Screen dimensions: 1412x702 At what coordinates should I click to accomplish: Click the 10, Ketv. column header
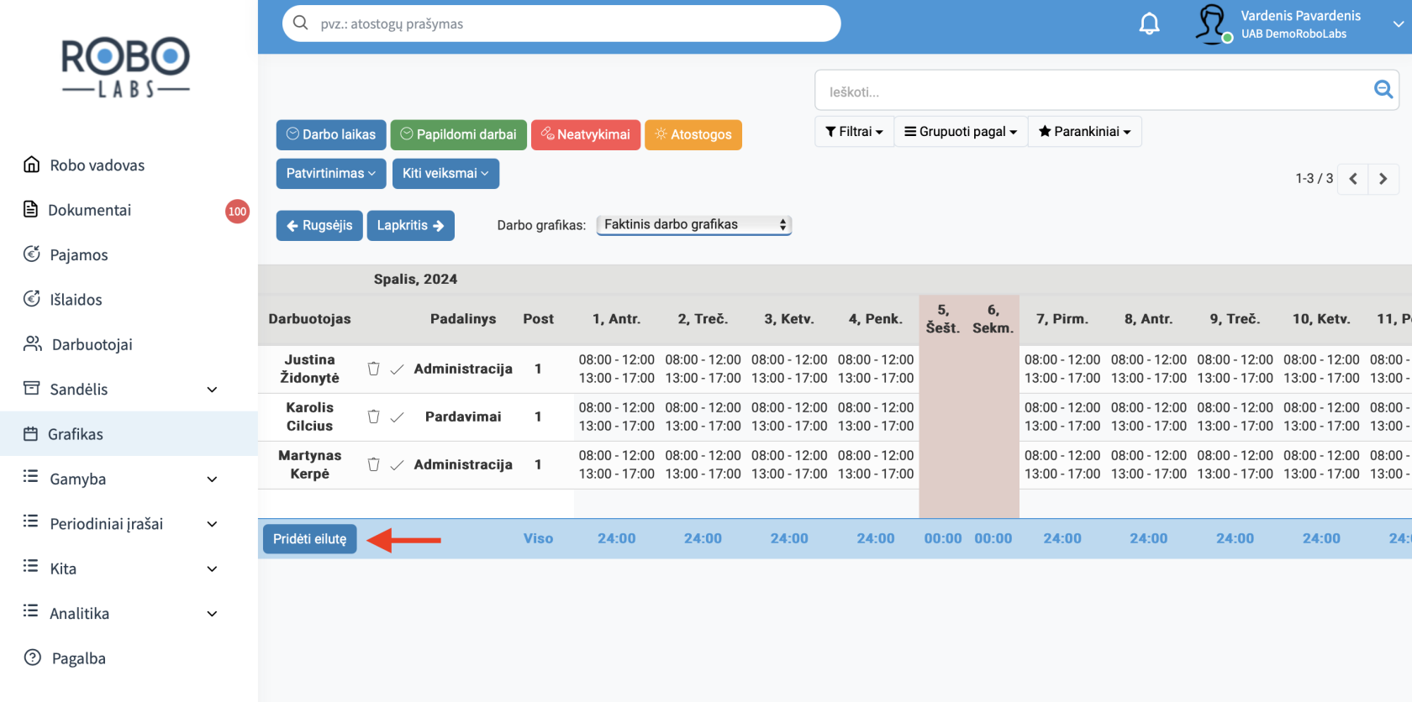point(1321,319)
